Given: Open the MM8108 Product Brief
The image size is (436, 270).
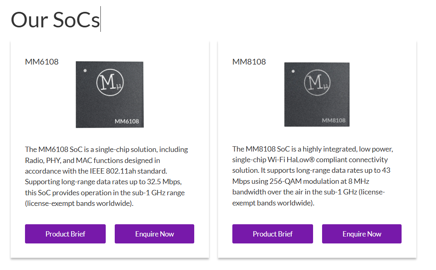Looking at the screenshot, I should pos(272,234).
